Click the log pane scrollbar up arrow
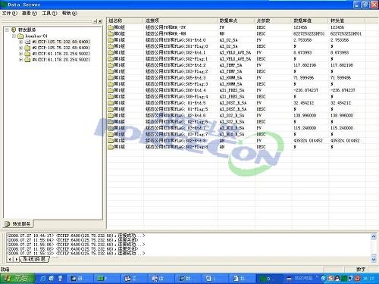This screenshot has width=379, height=284. tap(374, 236)
